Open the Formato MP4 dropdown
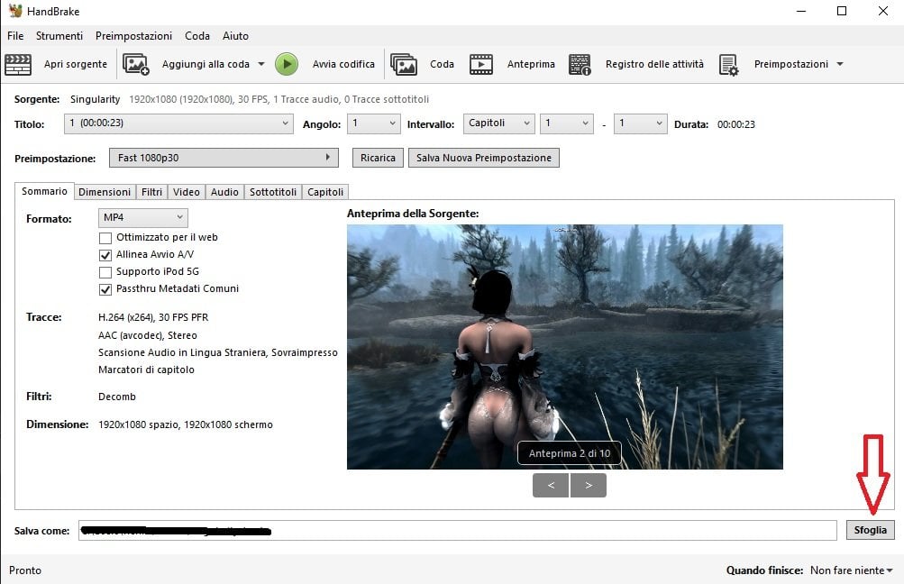Image resolution: width=904 pixels, height=584 pixels. tap(143, 217)
